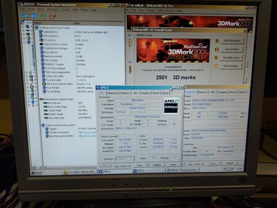Click the Edit Description button
The image size is (277, 208).
pyautogui.click(x=232, y=41)
